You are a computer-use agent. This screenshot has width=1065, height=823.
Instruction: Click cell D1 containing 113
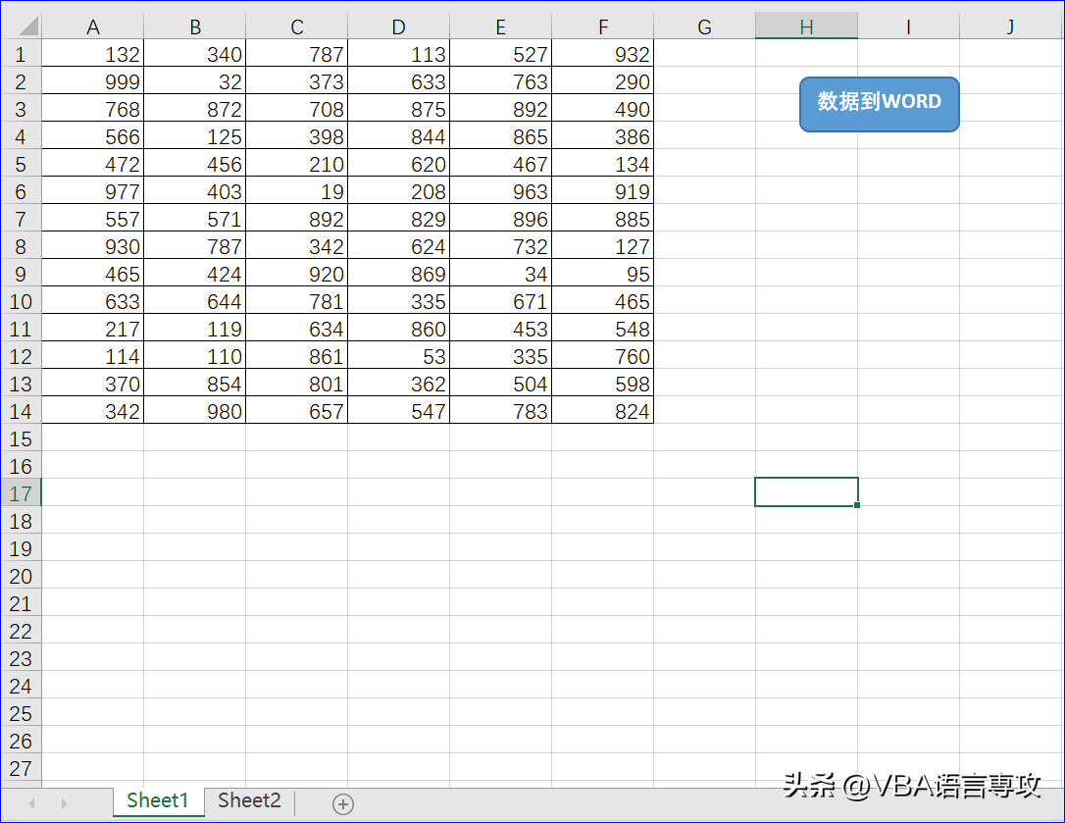pyautogui.click(x=399, y=54)
